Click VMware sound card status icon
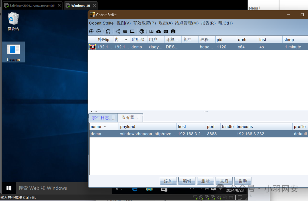The width and height of the screenshot is (308, 201). point(219,198)
